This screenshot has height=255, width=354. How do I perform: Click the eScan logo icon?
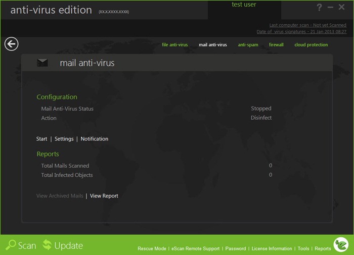tap(341, 244)
